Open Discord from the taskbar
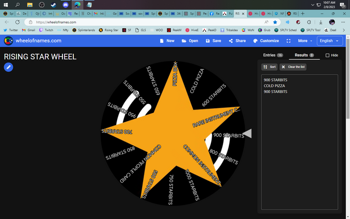Viewport: 350px width, 219px height. click(x=66, y=5)
